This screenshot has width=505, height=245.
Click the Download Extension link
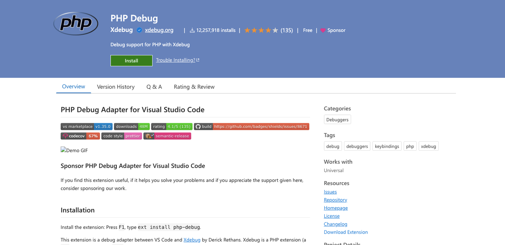[x=346, y=232]
